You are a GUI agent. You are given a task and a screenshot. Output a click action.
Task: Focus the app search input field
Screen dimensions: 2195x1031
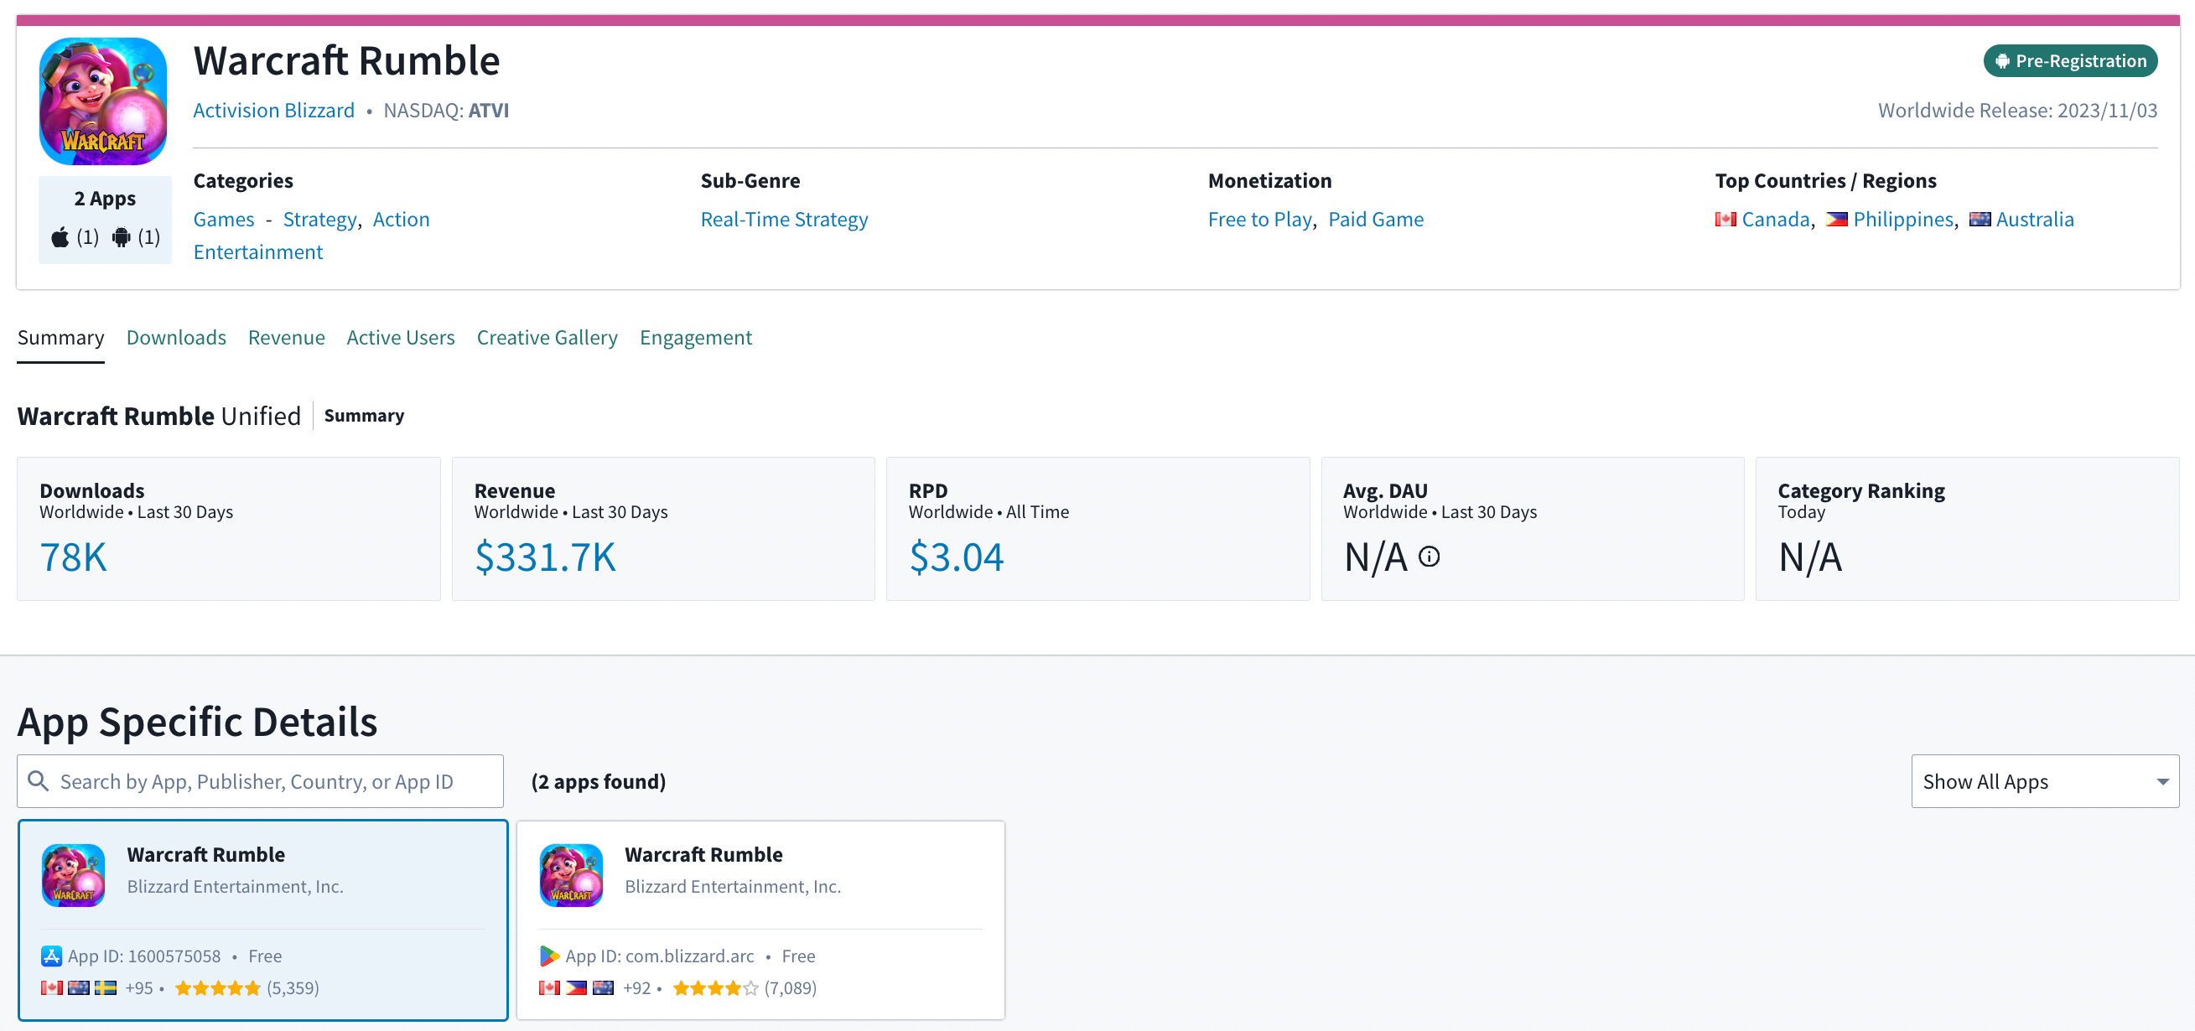[260, 781]
